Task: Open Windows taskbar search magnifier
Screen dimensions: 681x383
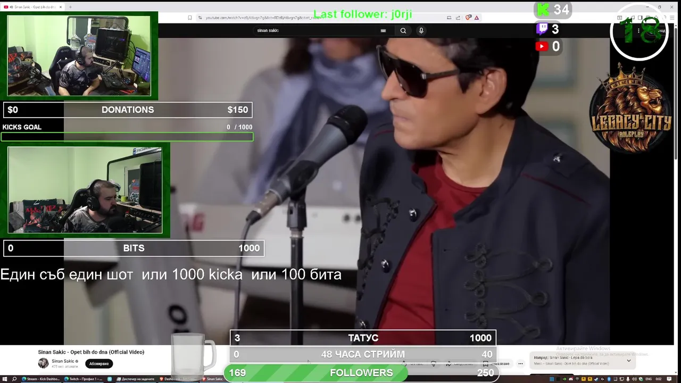Action: click(x=14, y=379)
